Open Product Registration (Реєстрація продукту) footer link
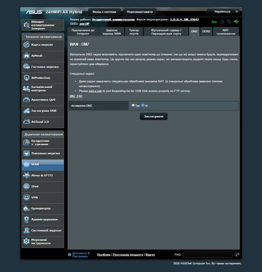The width and height of the screenshot is (262, 272). pos(128,254)
